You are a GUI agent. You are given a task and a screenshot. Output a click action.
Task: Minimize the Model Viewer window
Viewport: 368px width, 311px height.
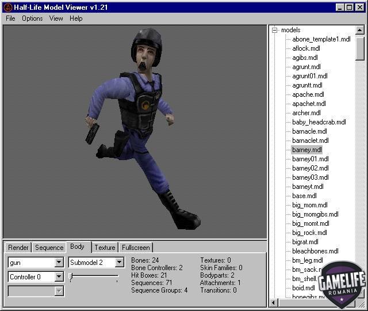point(340,7)
